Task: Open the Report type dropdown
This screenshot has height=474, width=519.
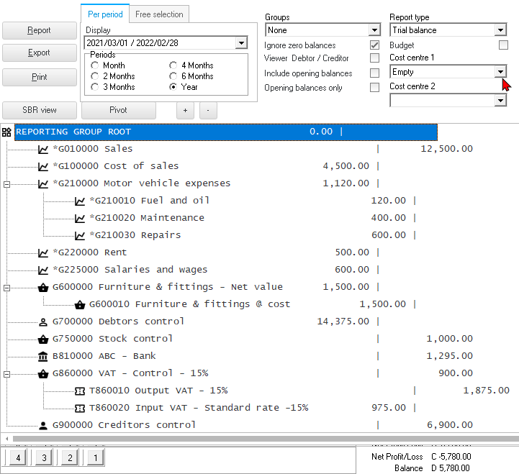Action: [x=500, y=30]
